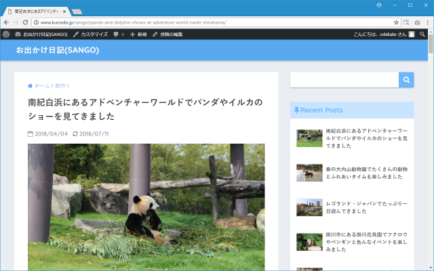This screenshot has height=271, width=434.
Task: Close the current browser tab
Action: pos(64,12)
